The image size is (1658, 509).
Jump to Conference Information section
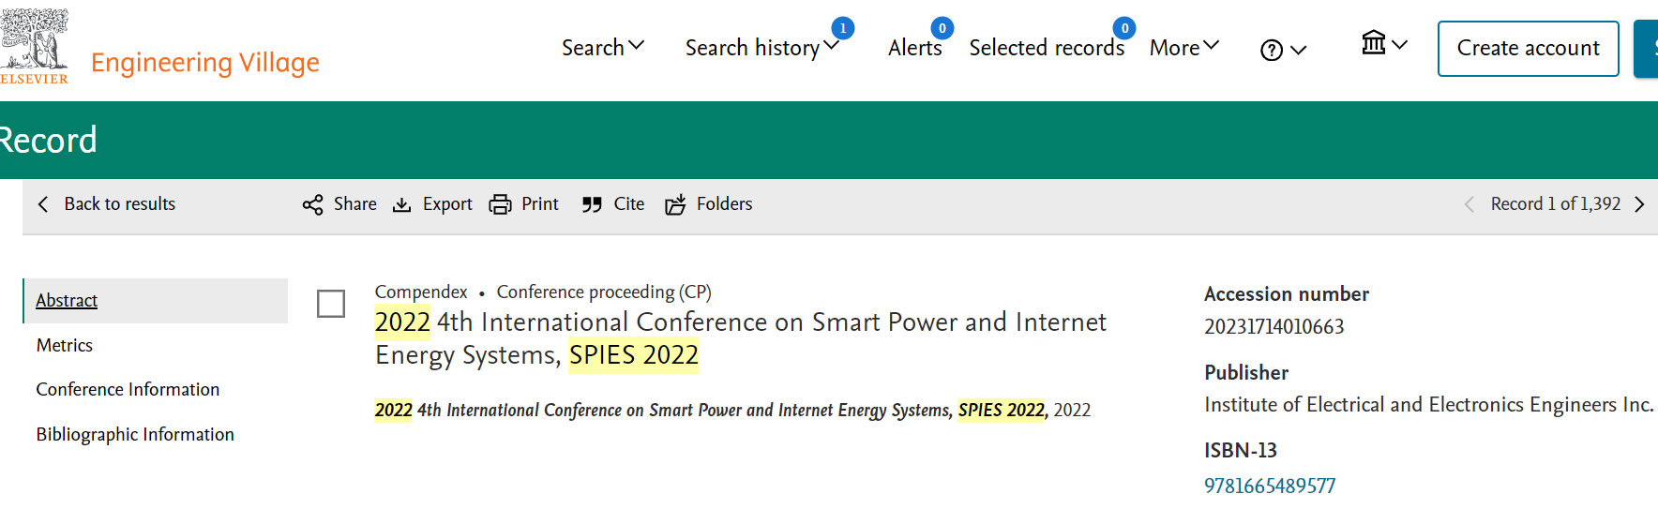point(128,389)
